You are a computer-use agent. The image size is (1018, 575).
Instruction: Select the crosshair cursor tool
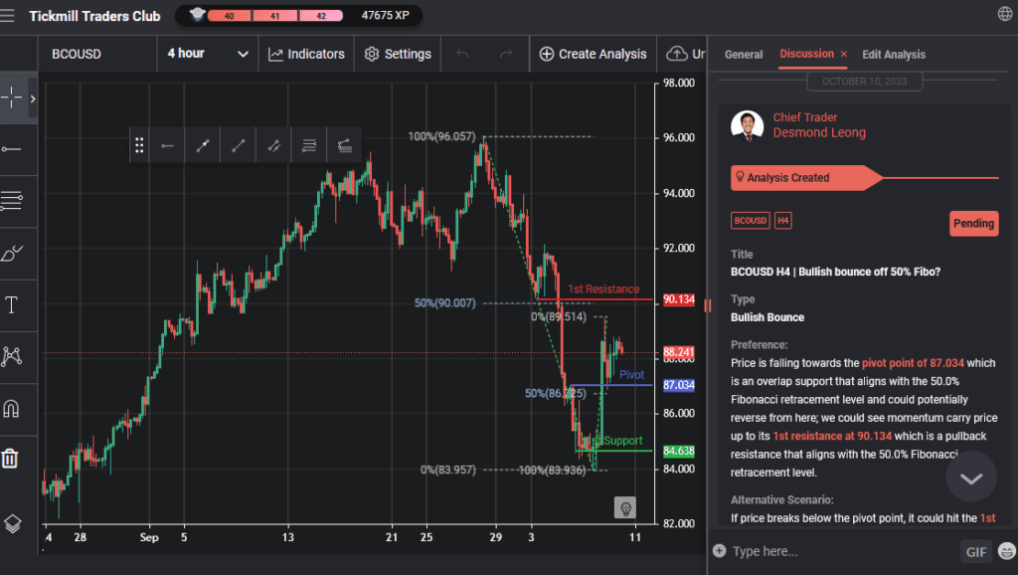pos(14,96)
